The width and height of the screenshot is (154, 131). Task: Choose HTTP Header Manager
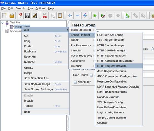coord(119,56)
